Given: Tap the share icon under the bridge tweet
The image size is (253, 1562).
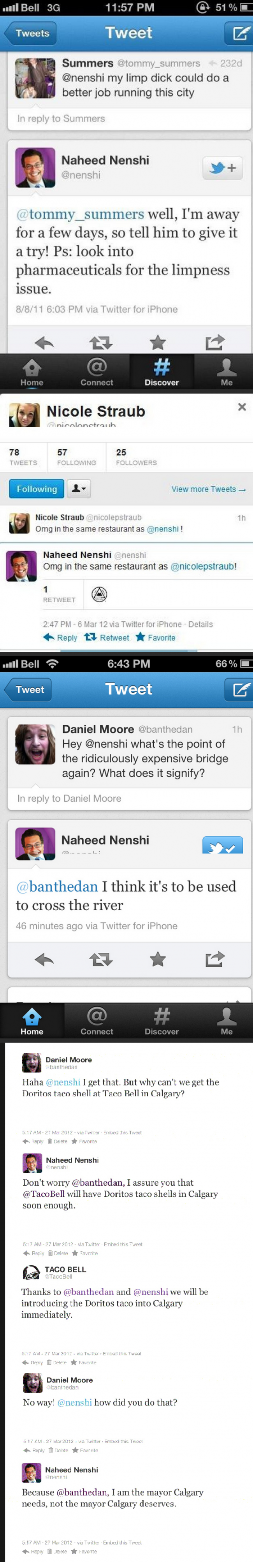Looking at the screenshot, I should (x=215, y=959).
